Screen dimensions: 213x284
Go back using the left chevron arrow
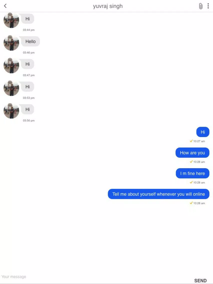tap(5, 6)
